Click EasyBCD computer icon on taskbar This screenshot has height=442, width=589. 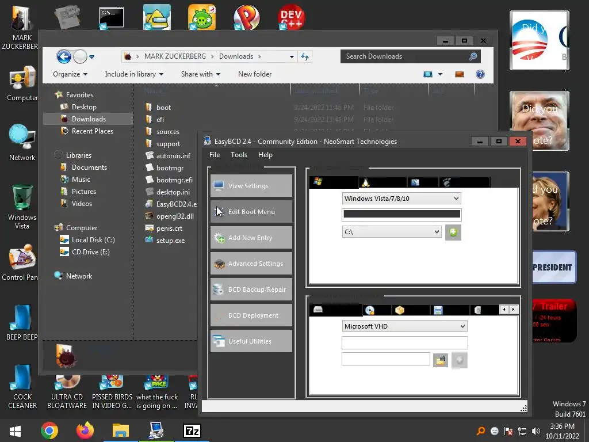click(156, 430)
